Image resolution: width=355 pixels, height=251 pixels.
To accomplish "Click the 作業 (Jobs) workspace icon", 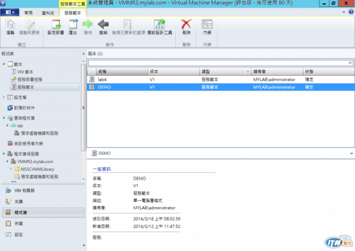I will (8, 223).
